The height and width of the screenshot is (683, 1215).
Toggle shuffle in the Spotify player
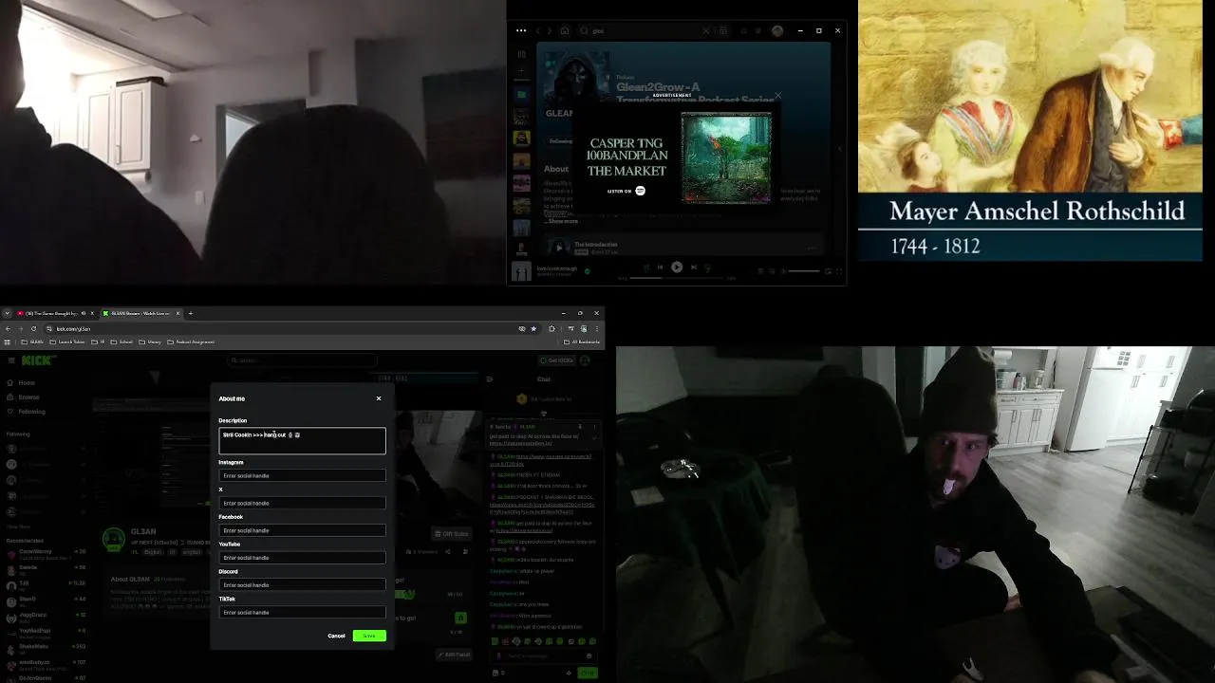[x=645, y=267]
